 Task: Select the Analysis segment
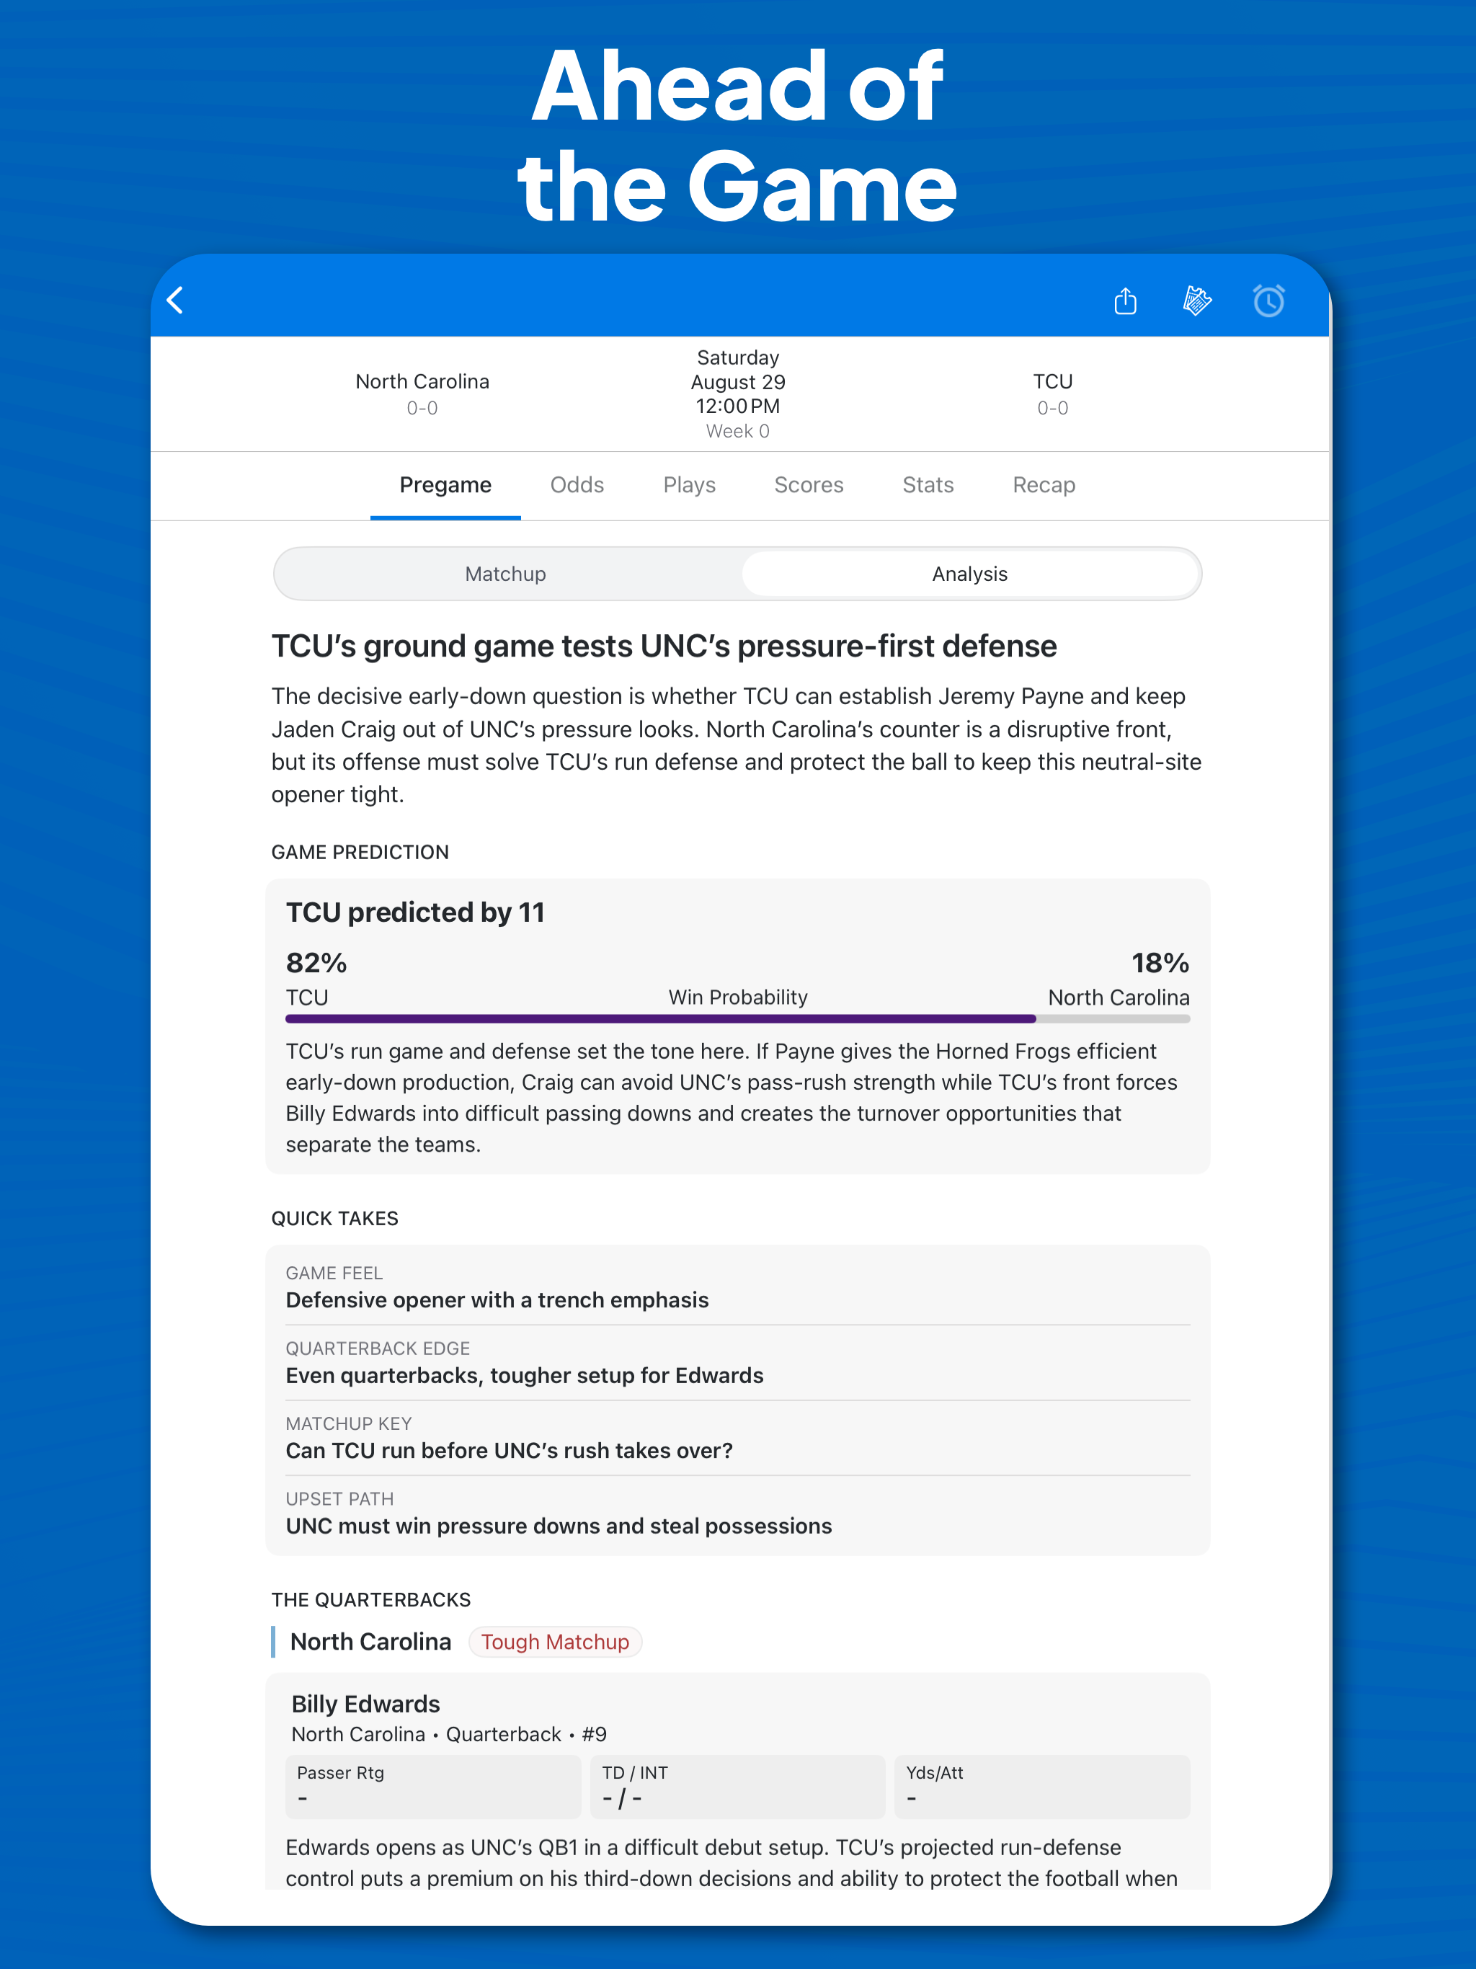969,574
